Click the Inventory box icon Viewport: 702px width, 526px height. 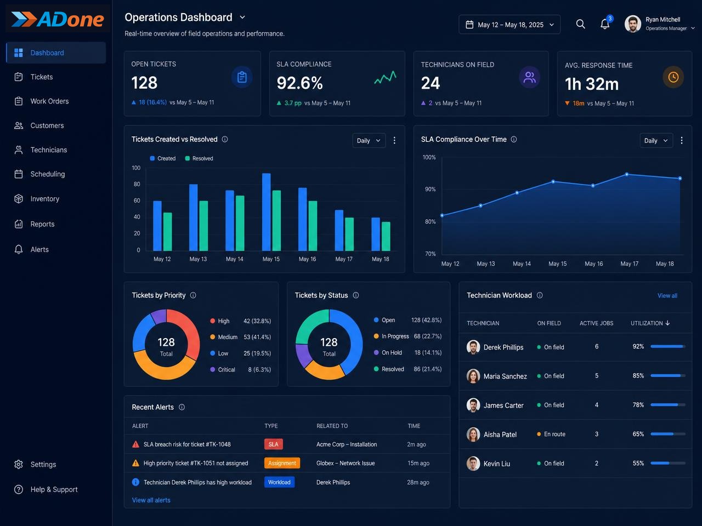point(19,199)
